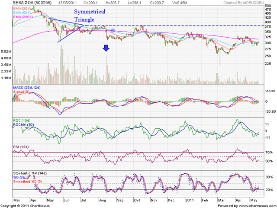Click the ROC (10d) indicator label
Screen dimensions: 277x208
tap(22, 120)
